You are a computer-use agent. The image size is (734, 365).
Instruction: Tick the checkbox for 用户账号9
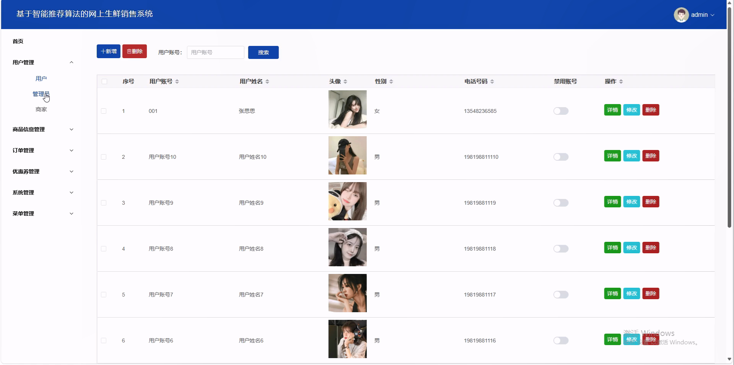pos(104,203)
